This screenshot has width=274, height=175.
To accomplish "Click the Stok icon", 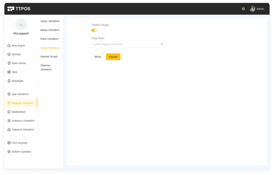I will 9,72.
